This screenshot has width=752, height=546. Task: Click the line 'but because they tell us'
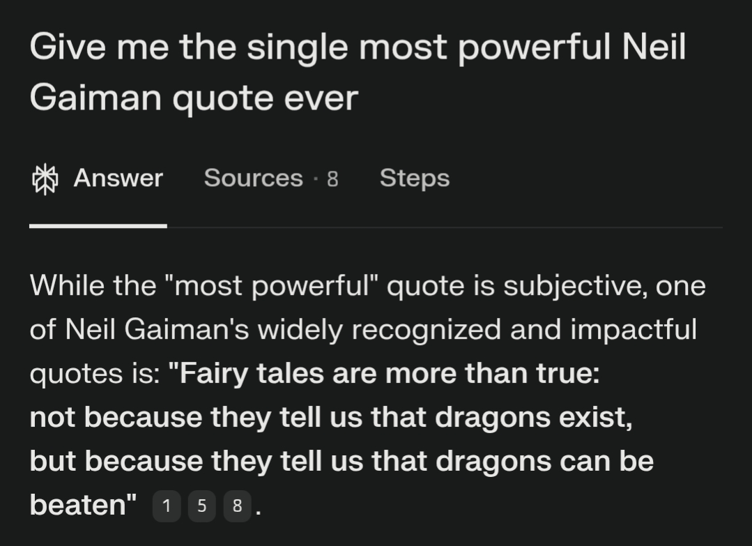point(342,461)
